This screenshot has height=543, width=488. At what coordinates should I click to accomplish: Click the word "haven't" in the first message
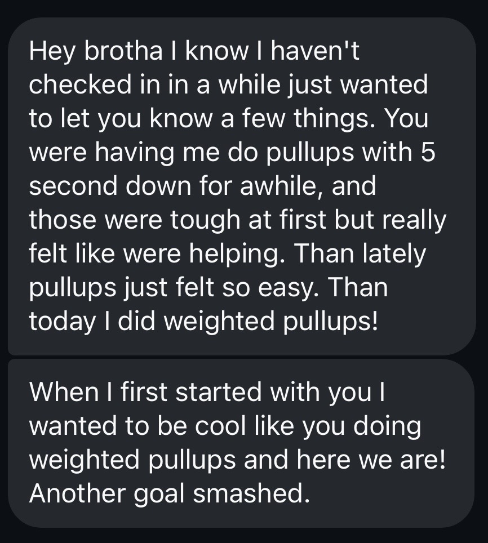pos(315,52)
